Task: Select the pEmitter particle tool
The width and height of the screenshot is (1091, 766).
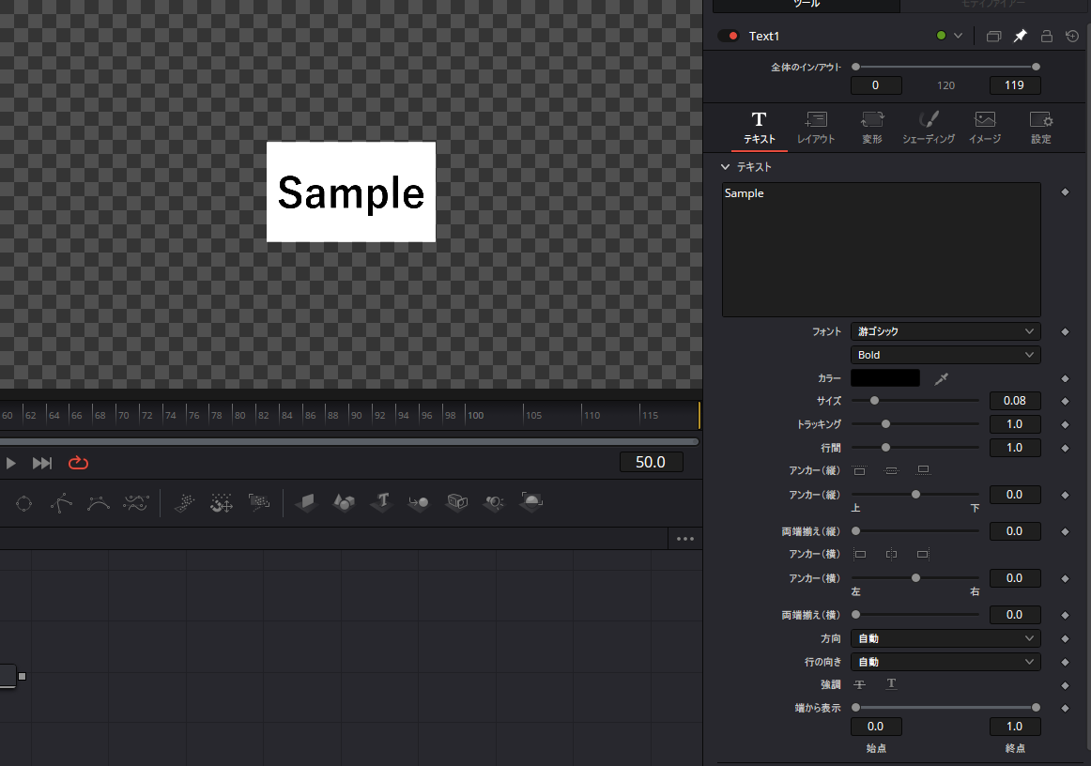Action: [x=184, y=503]
